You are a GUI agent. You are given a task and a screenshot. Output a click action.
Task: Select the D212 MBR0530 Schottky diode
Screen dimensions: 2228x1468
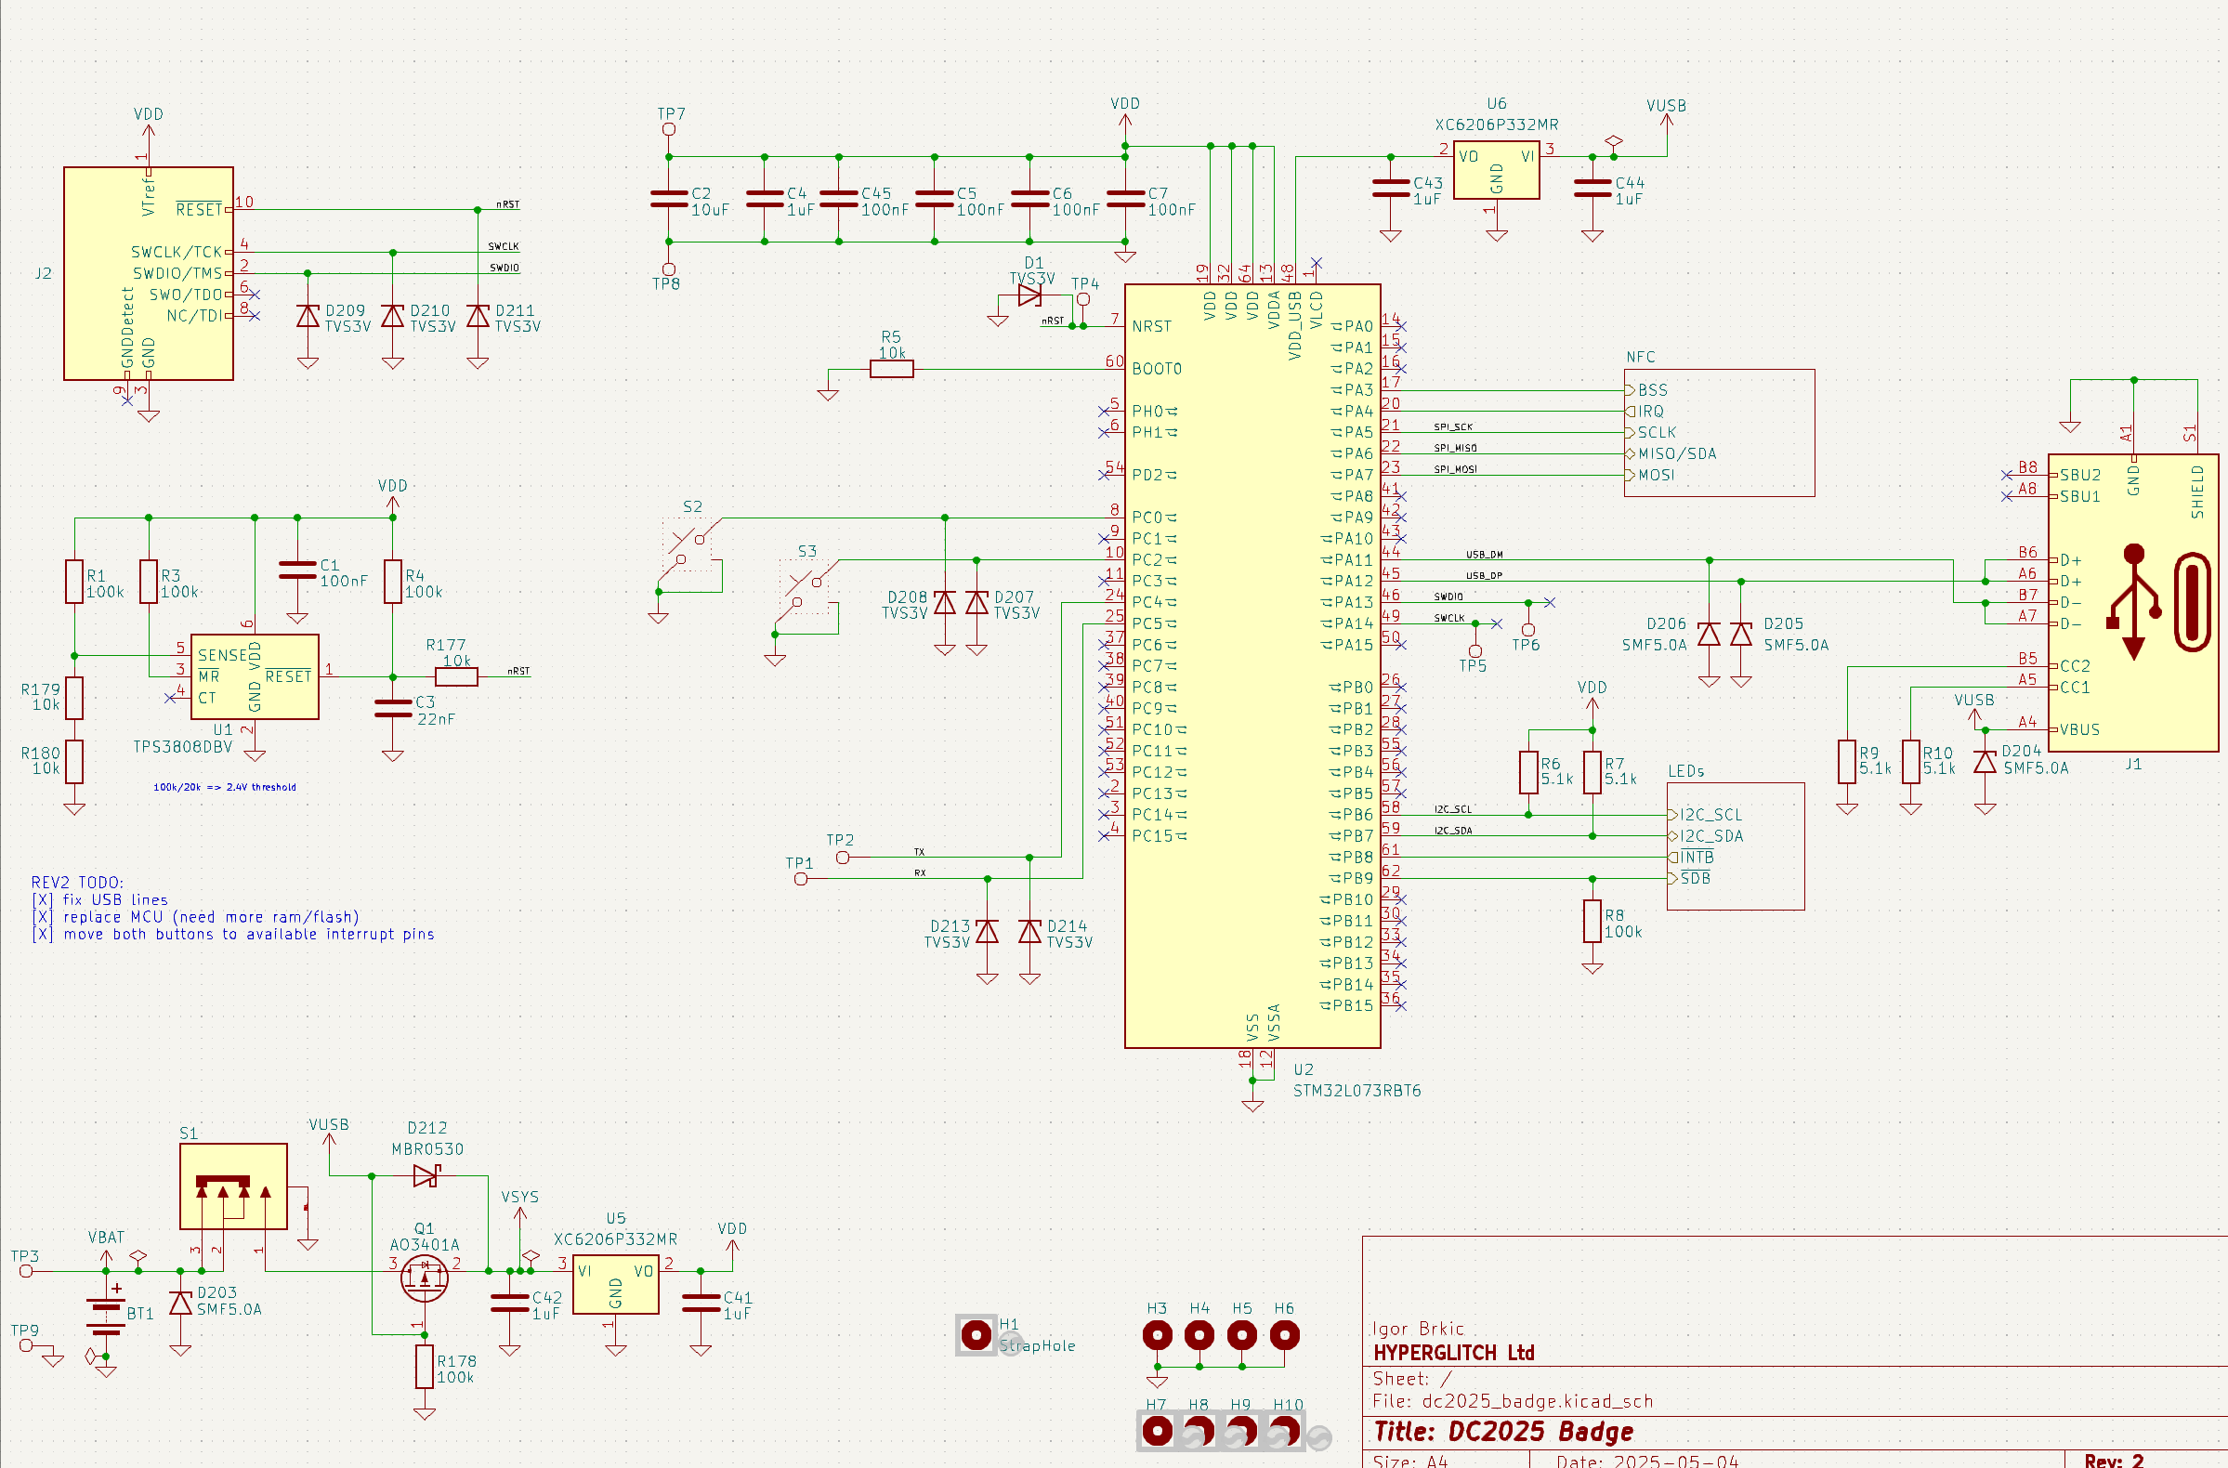coord(426,1175)
